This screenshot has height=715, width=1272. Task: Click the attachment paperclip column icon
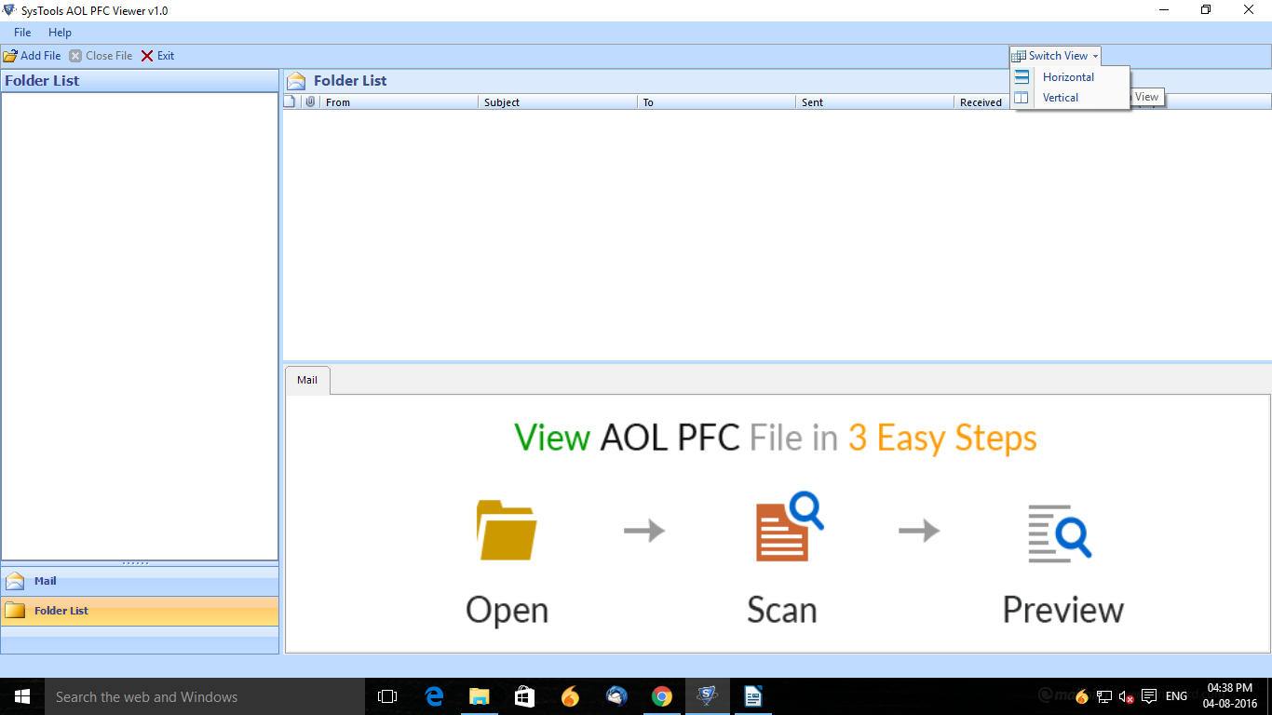pyautogui.click(x=310, y=102)
